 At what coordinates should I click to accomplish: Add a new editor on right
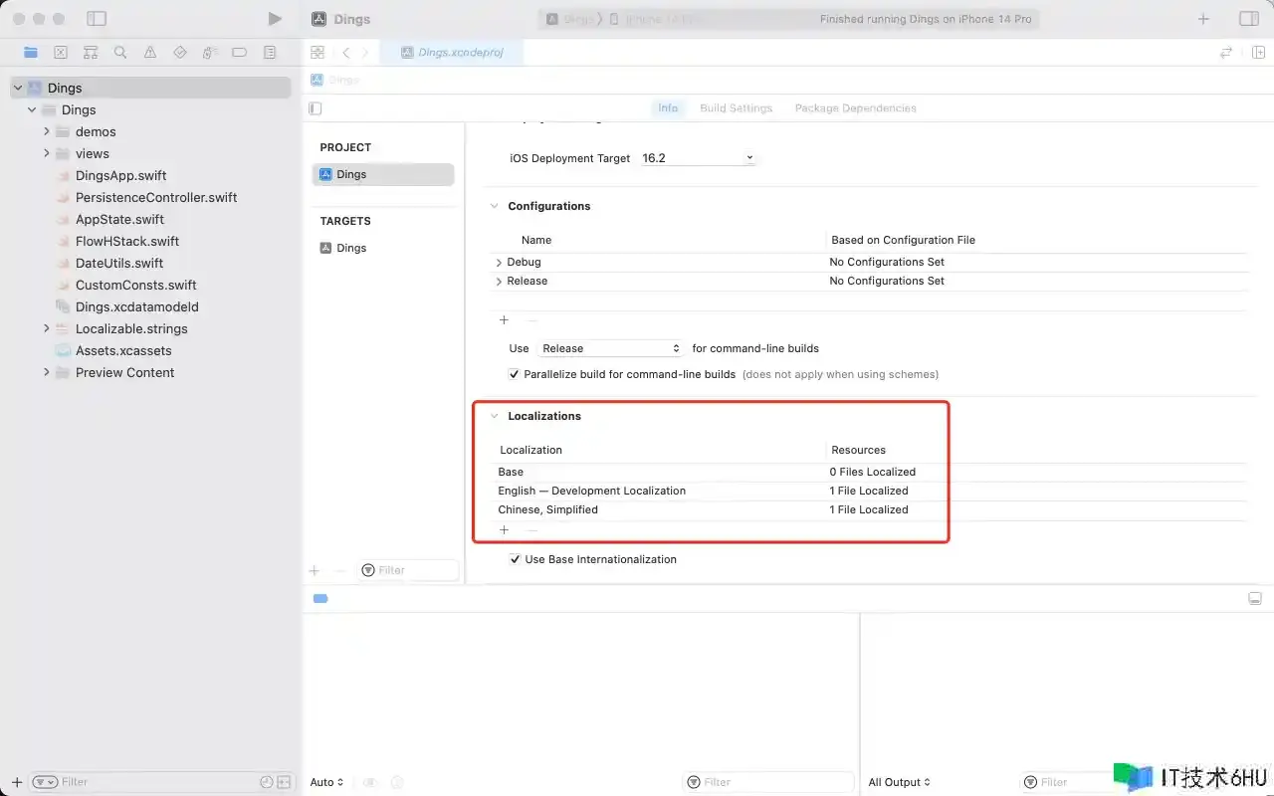[x=1258, y=53]
